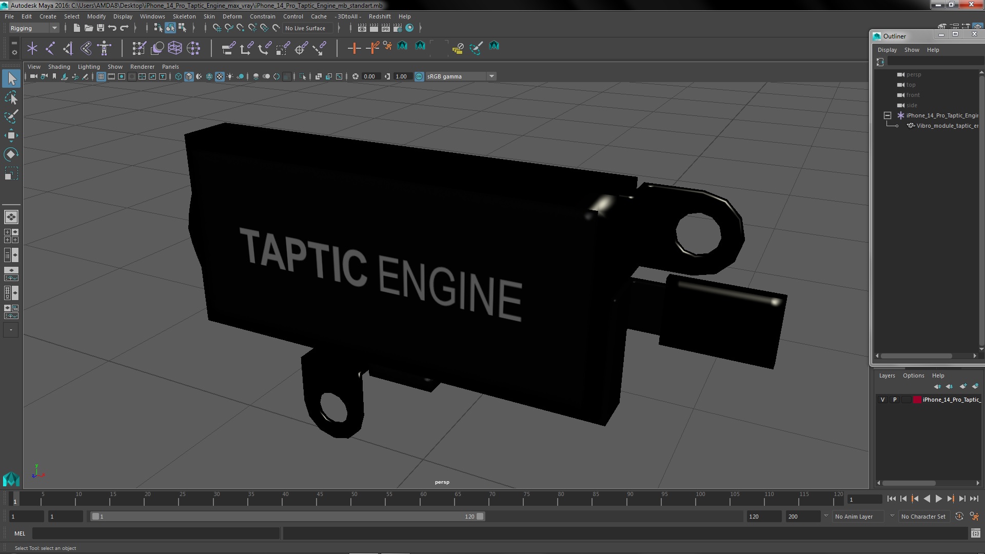Image resolution: width=985 pixels, height=554 pixels.
Task: Click the Parent Constraint shelf icon
Action: point(229,48)
